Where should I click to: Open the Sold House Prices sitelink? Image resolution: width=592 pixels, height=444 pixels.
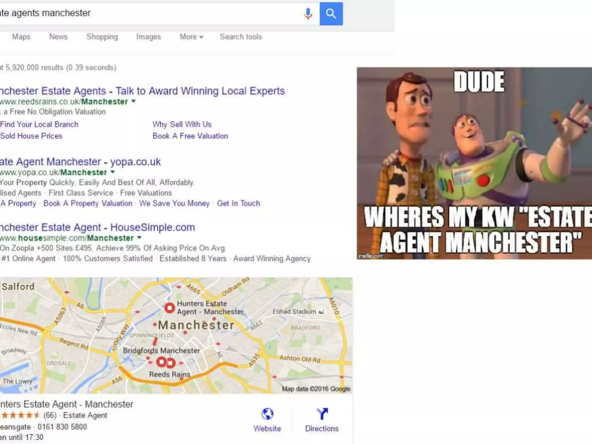[x=31, y=136]
